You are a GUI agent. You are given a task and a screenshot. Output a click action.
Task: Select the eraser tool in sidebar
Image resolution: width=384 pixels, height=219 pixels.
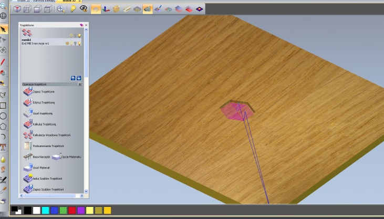click(3, 201)
